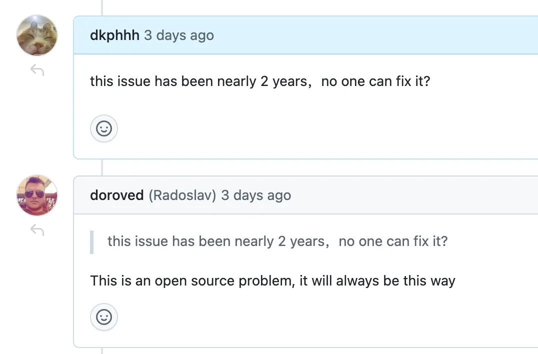
Task: Select the quoted text in doroved's reply
Action: click(x=277, y=241)
